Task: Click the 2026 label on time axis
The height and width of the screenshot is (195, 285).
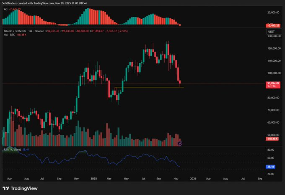Action: point(193,179)
